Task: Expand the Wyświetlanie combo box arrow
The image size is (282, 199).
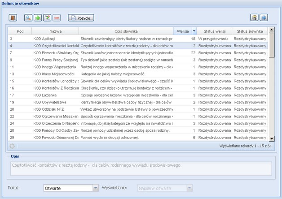Action: point(189,188)
